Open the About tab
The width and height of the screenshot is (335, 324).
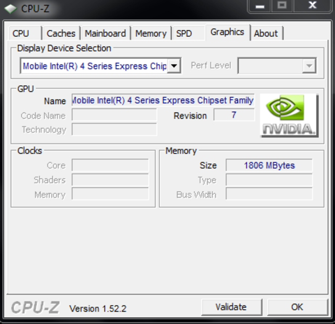(266, 33)
